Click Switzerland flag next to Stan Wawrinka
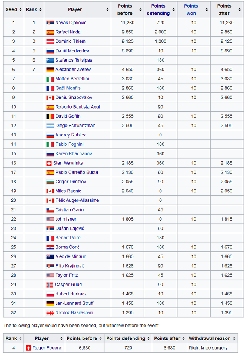Viewport: 244px width, 359px height. click(x=49, y=163)
